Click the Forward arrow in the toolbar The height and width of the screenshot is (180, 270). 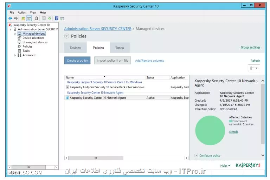[16, 18]
